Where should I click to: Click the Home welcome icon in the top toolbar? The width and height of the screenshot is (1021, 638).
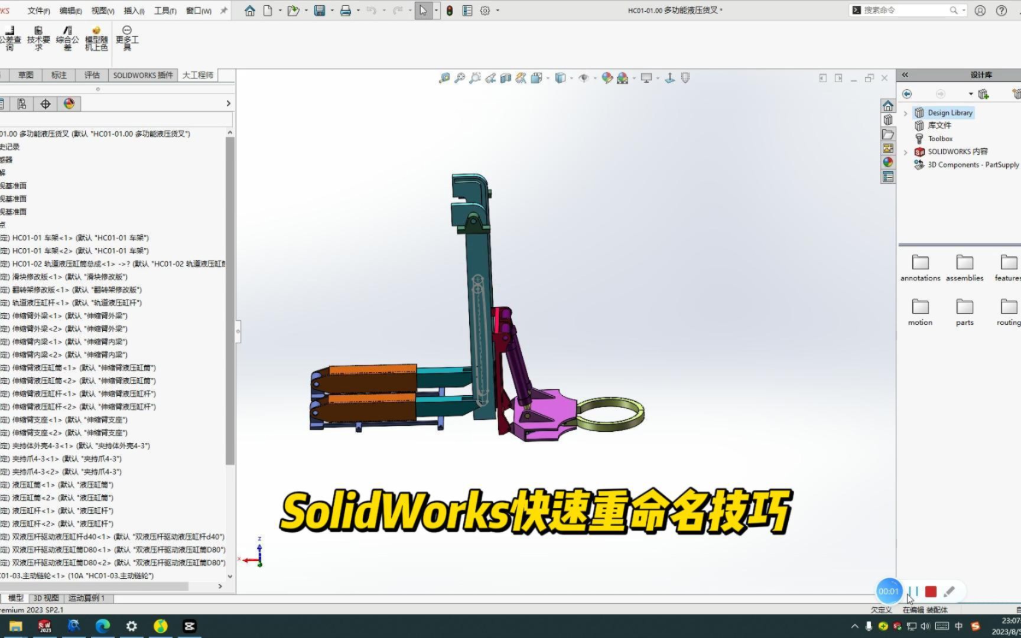click(249, 11)
